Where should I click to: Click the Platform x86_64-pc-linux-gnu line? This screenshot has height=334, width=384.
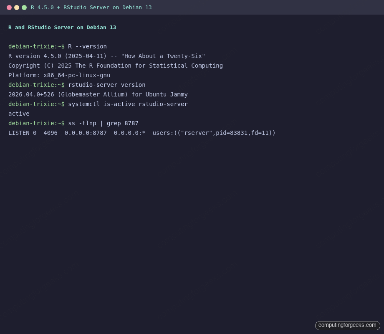[59, 75]
